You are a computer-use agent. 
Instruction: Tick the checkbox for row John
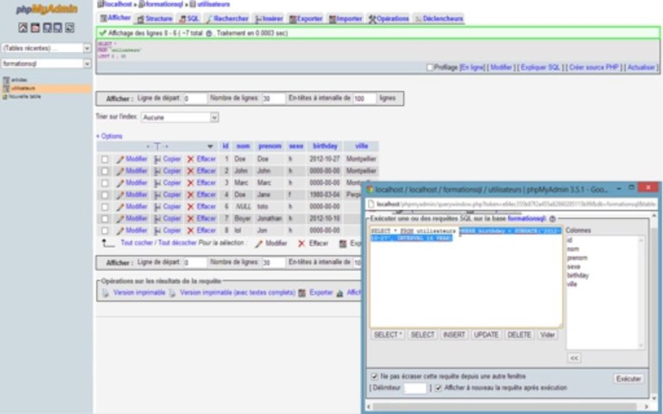click(104, 171)
